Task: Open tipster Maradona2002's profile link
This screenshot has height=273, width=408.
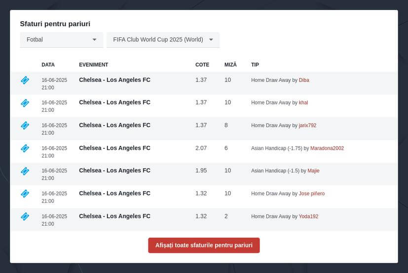Action: click(x=327, y=148)
